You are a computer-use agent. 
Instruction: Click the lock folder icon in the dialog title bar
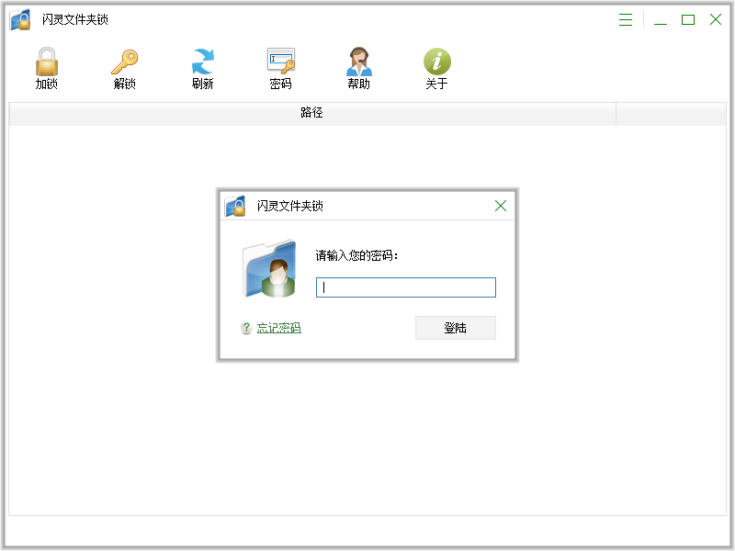click(235, 206)
